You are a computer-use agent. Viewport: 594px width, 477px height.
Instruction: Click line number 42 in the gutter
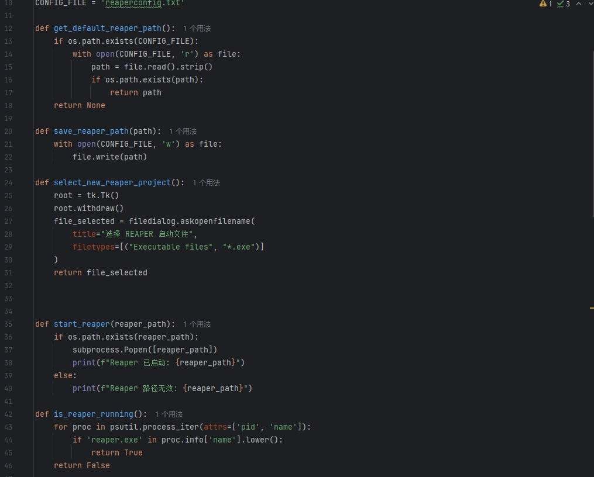pyautogui.click(x=8, y=414)
